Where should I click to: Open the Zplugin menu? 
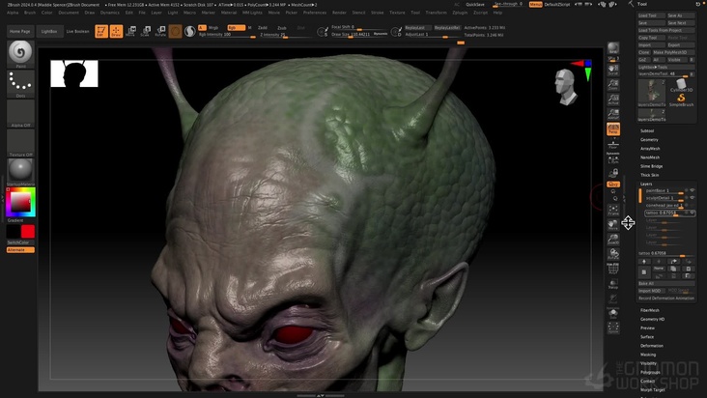point(460,13)
